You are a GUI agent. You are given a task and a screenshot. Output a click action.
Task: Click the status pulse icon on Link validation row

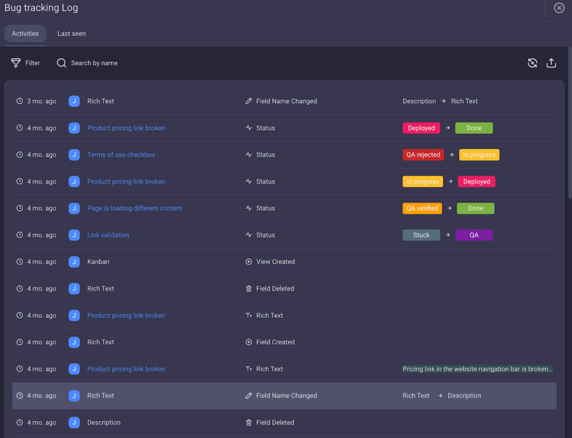coord(248,235)
